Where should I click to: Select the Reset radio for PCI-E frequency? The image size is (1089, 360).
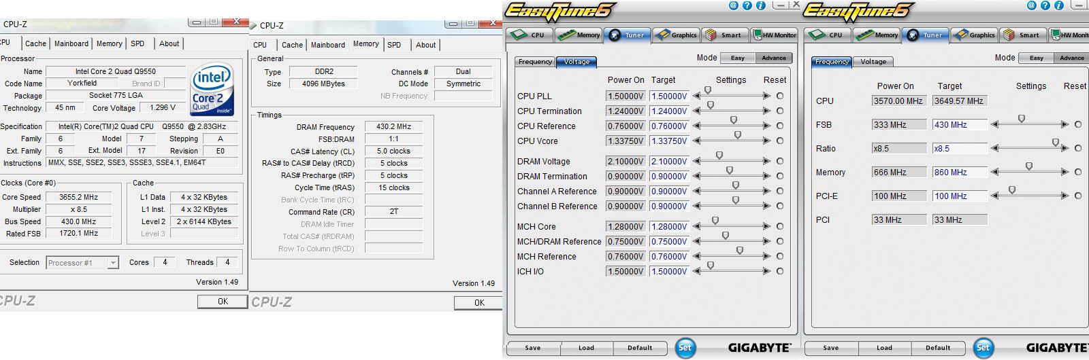pyautogui.click(x=1078, y=196)
